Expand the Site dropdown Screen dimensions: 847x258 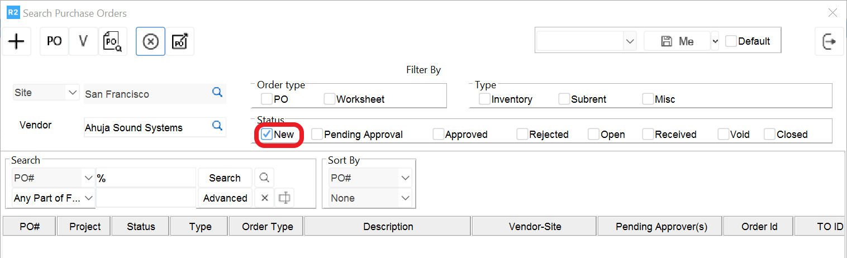click(72, 92)
